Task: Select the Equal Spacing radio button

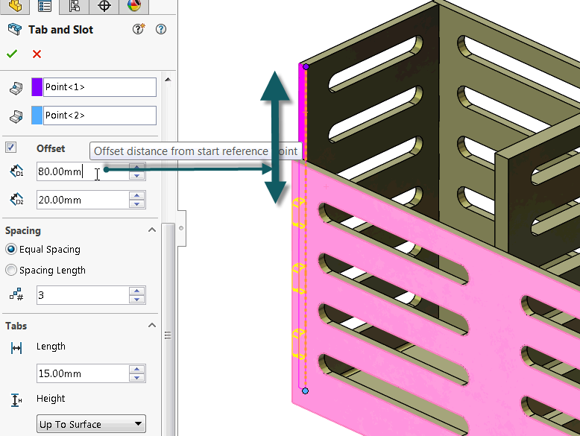Action: click(11, 249)
